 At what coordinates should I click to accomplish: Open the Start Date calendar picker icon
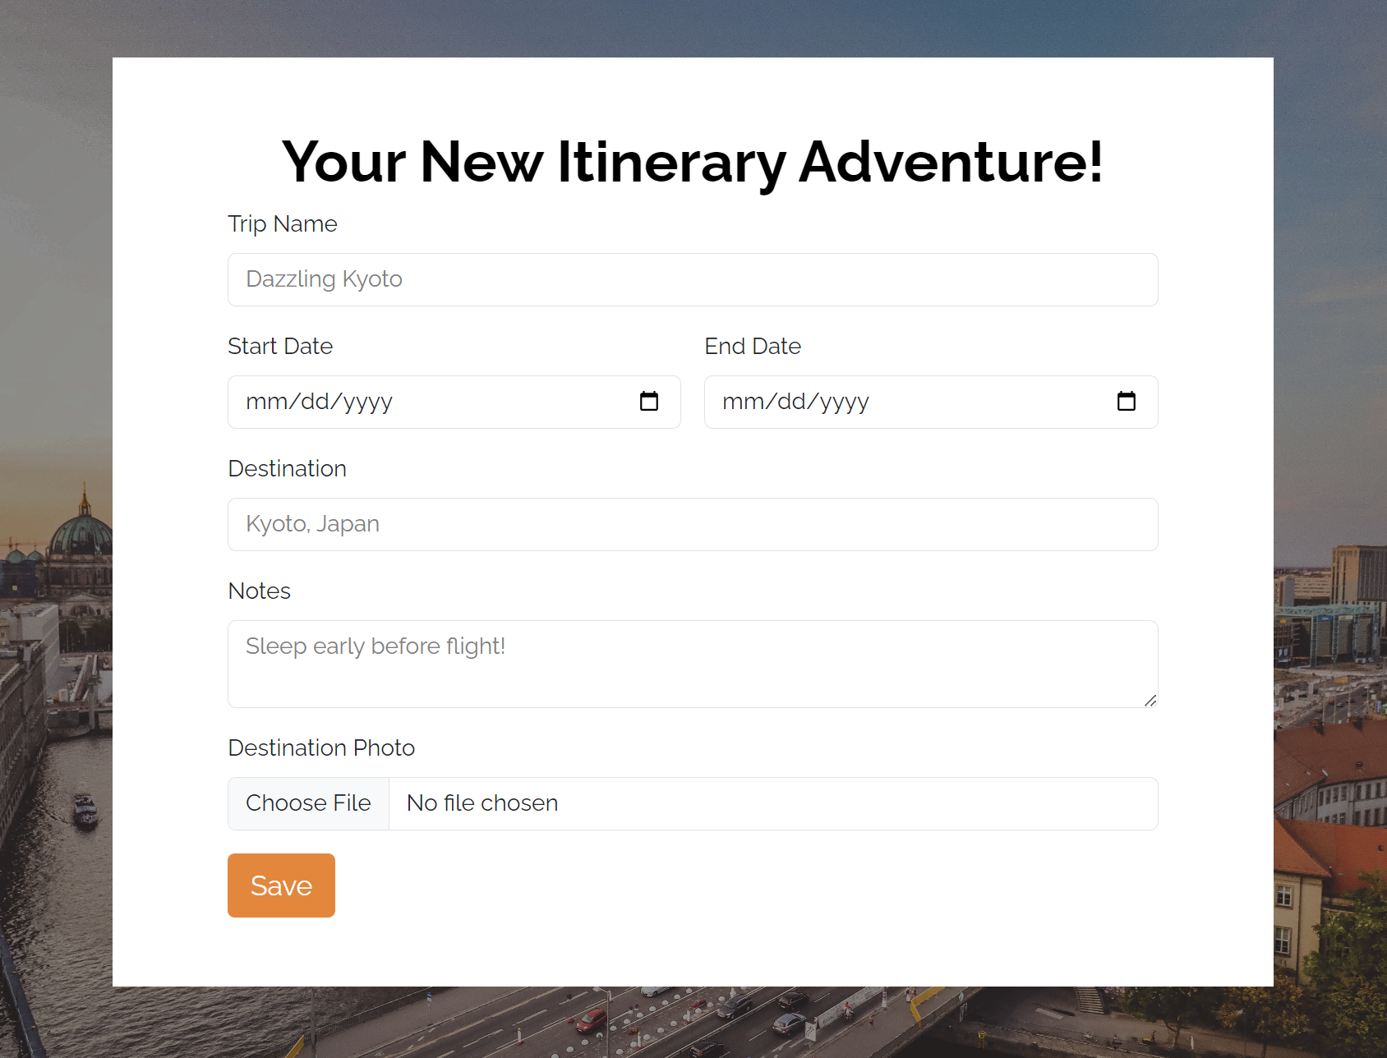click(648, 402)
